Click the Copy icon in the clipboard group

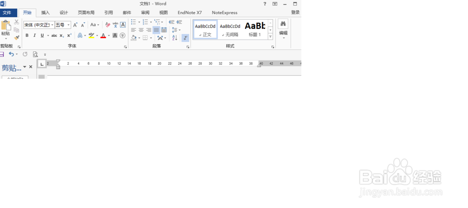[x=17, y=30]
